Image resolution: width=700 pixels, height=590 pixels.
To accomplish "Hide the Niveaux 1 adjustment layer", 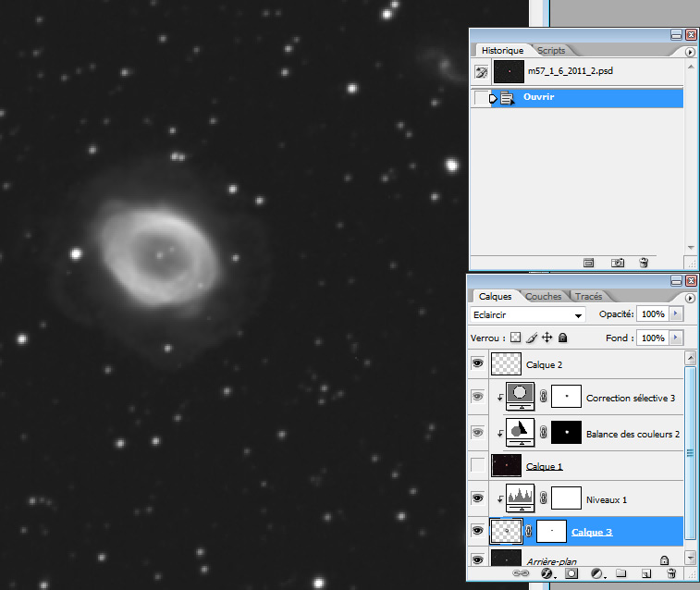I will coord(477,498).
